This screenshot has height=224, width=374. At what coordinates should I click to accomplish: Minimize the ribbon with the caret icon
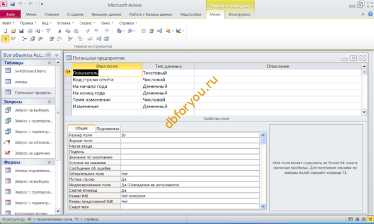[x=363, y=14]
